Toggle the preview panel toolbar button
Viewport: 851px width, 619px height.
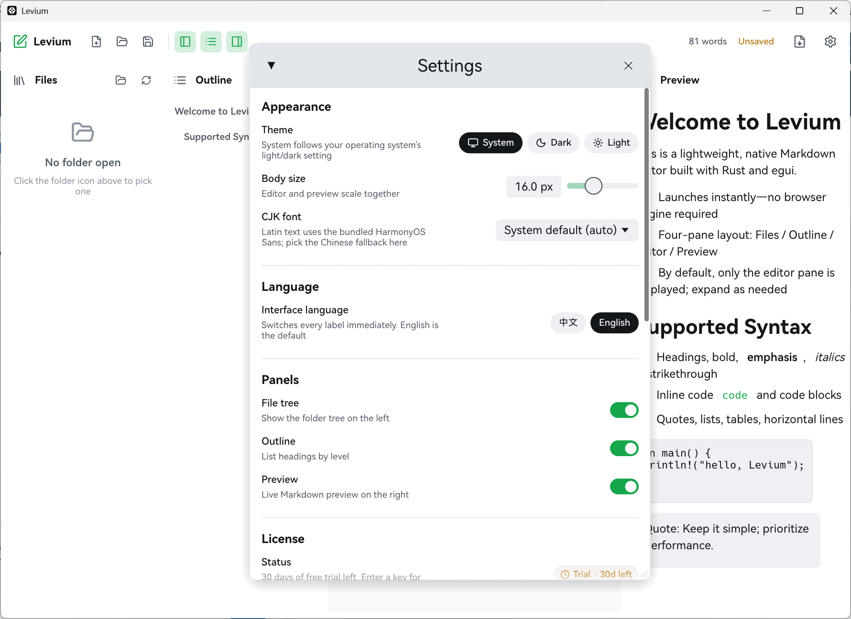tap(237, 42)
